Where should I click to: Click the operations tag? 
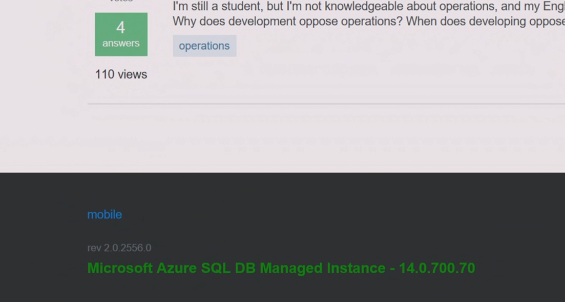204,46
